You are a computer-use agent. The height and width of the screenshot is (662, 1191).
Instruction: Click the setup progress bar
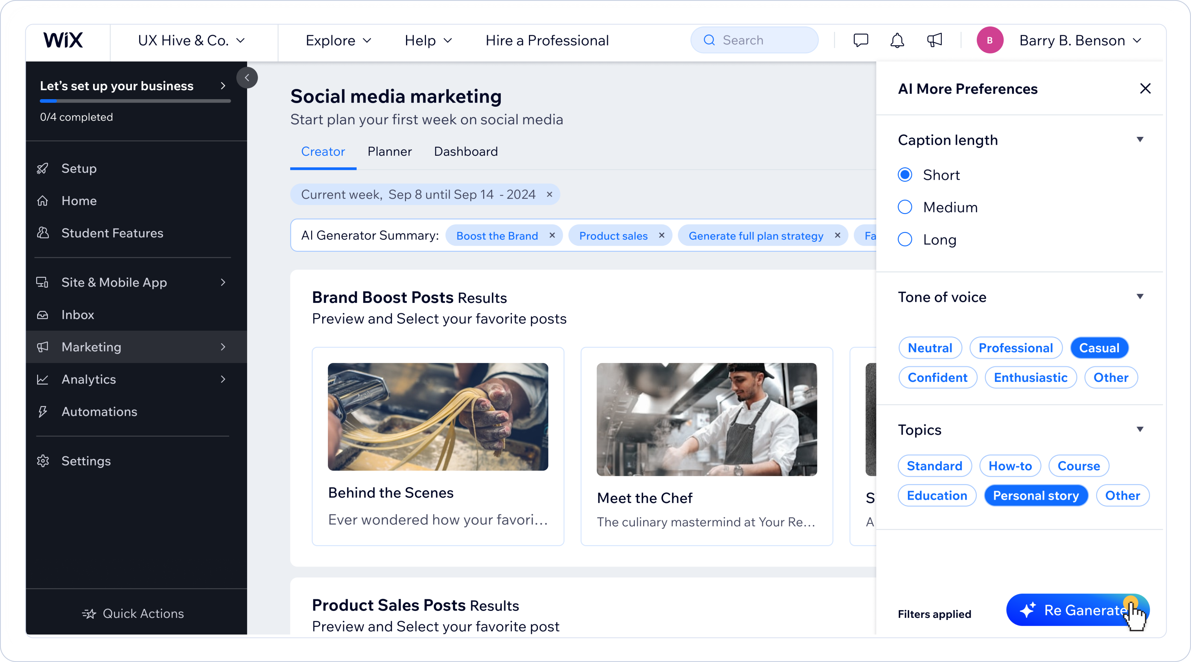click(135, 100)
